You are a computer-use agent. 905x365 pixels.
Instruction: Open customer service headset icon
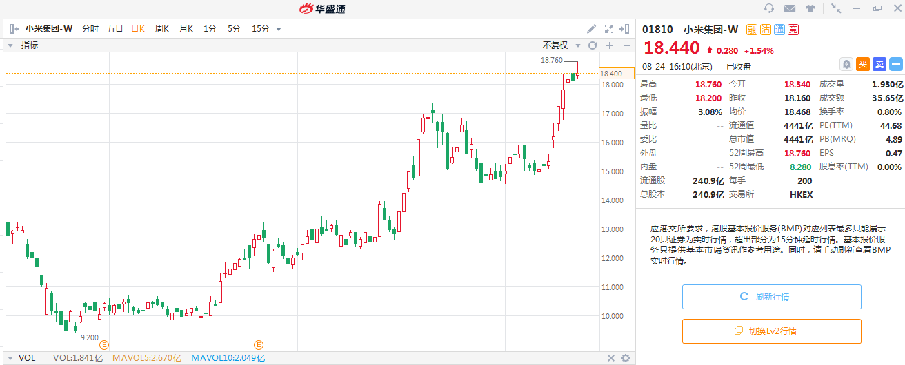(x=769, y=8)
